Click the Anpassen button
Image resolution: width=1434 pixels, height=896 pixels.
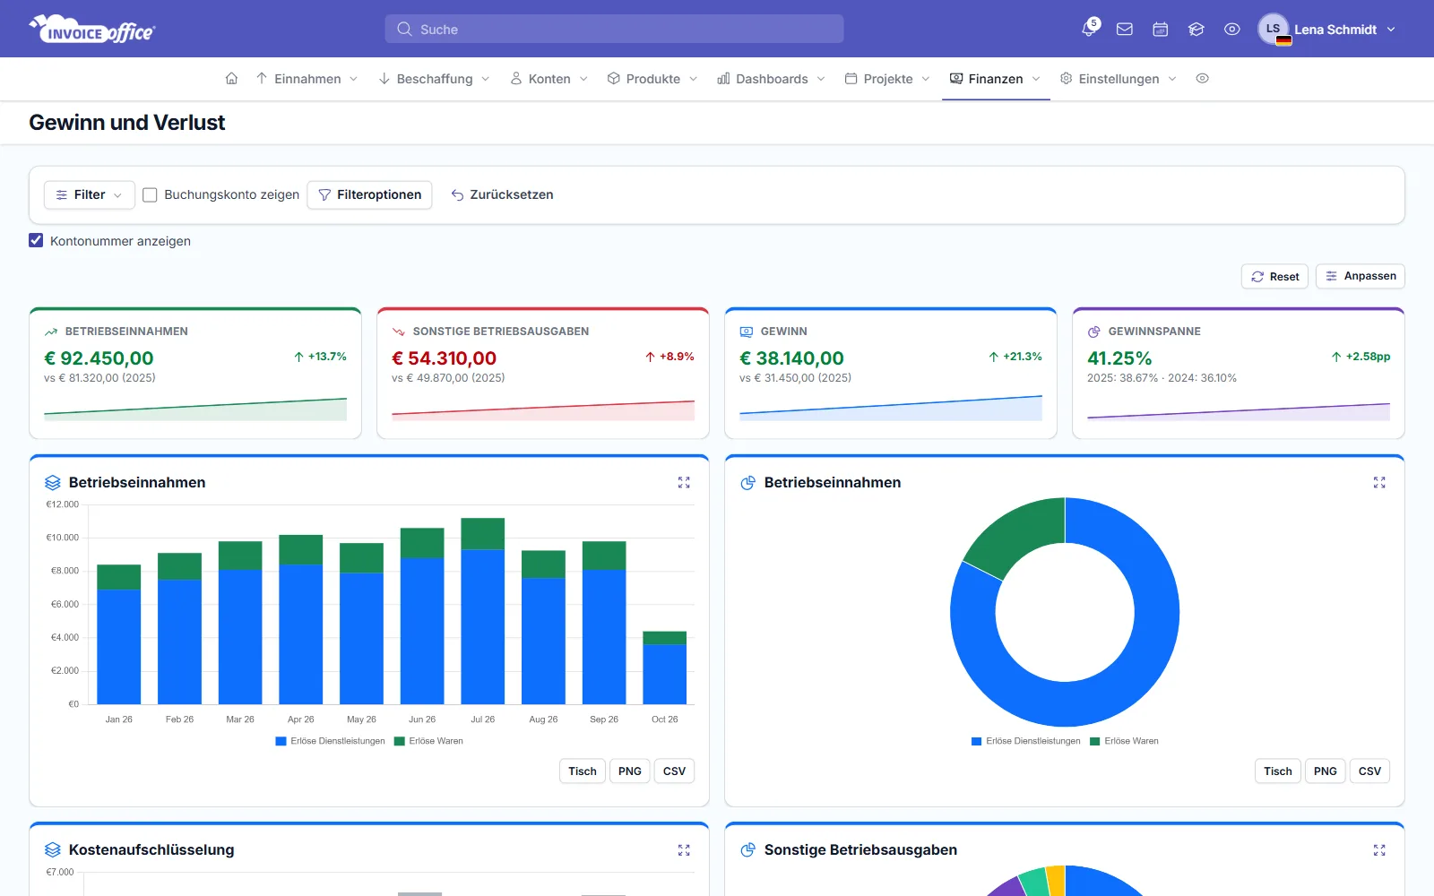coord(1361,276)
